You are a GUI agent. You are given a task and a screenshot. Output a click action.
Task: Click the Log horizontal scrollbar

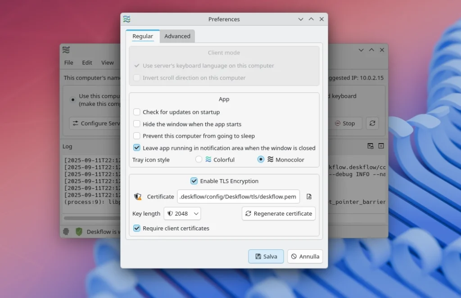[x=92, y=218]
